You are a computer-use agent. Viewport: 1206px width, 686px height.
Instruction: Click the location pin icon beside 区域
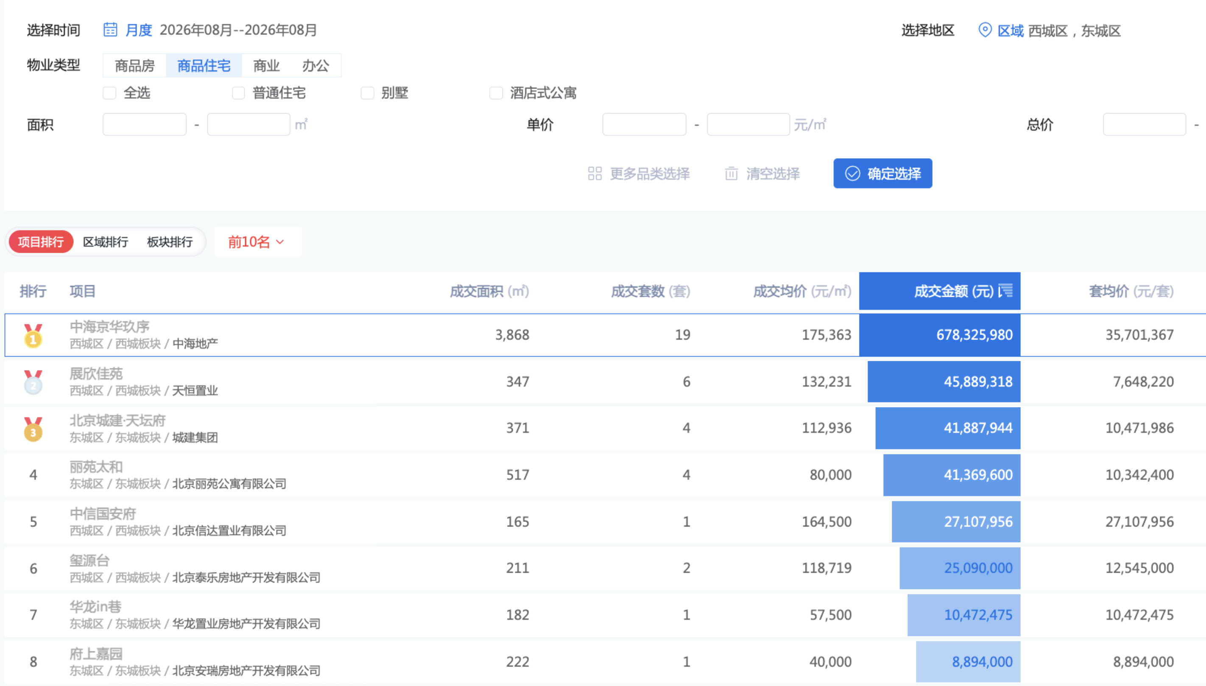point(985,30)
